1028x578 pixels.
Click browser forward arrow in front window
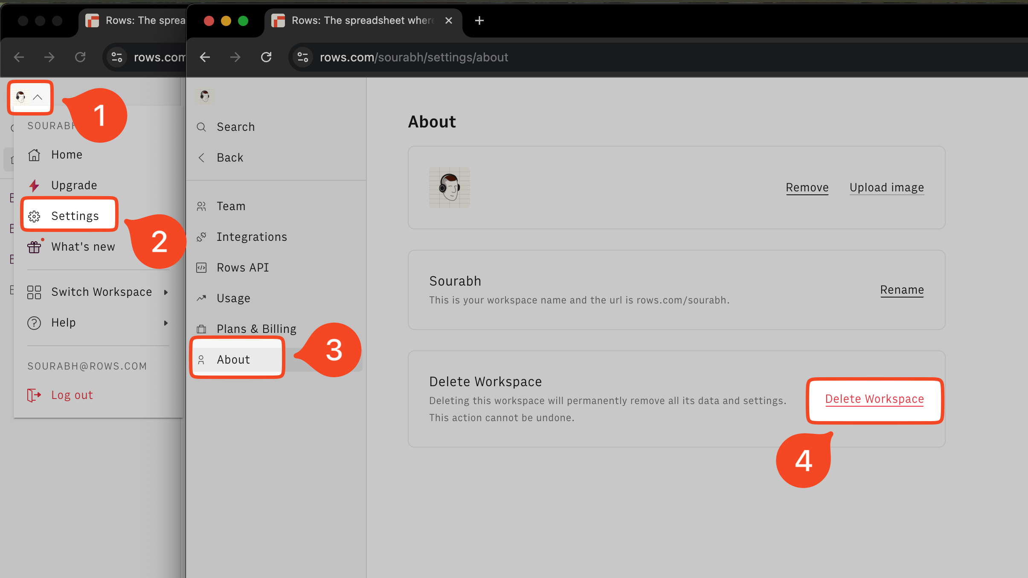(x=235, y=57)
